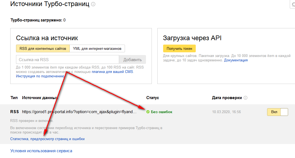The image size is (295, 158).
Task: Click the gorod1.pro-portal.info RSS source URL
Action: 79,112
